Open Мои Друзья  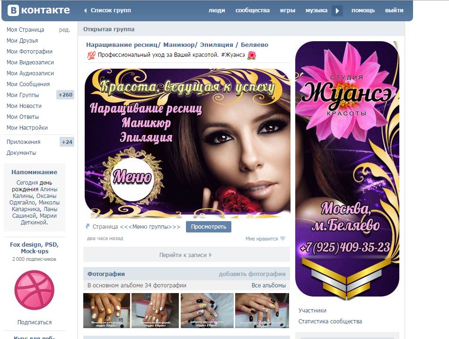coord(22,40)
